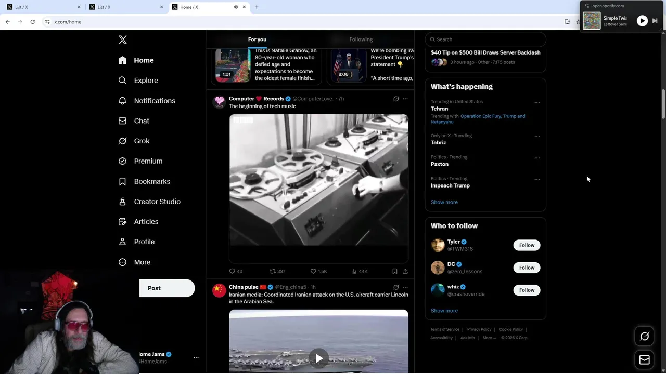
Task: Like the tech music post
Action: [x=318, y=271]
